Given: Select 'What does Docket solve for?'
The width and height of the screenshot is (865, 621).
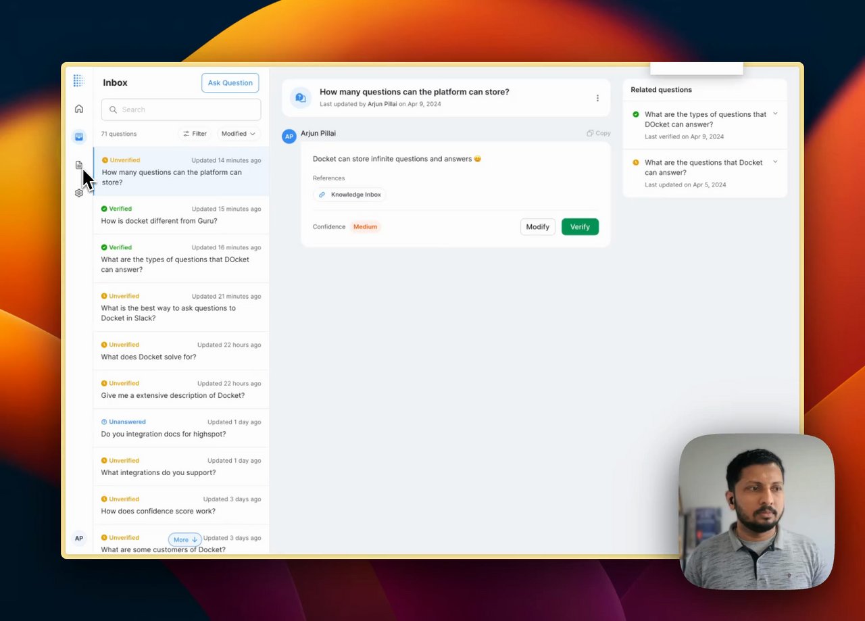Looking at the screenshot, I should [181, 351].
